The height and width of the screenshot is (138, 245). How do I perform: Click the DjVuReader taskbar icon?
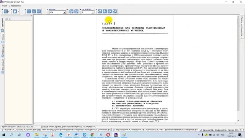(x=116, y=135)
